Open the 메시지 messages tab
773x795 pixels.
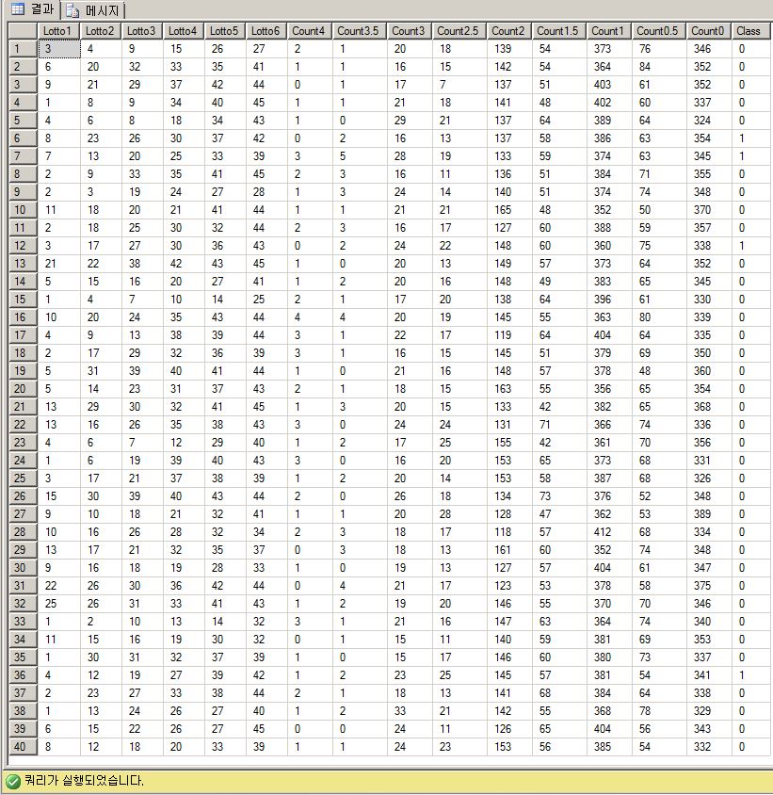point(93,10)
